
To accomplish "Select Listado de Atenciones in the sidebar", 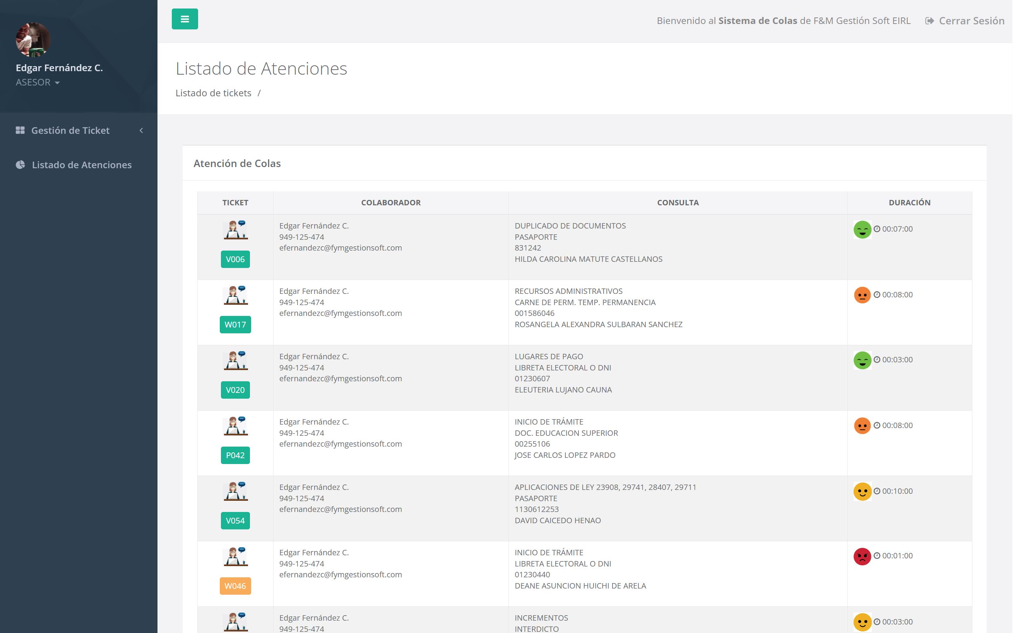I will tap(81, 164).
